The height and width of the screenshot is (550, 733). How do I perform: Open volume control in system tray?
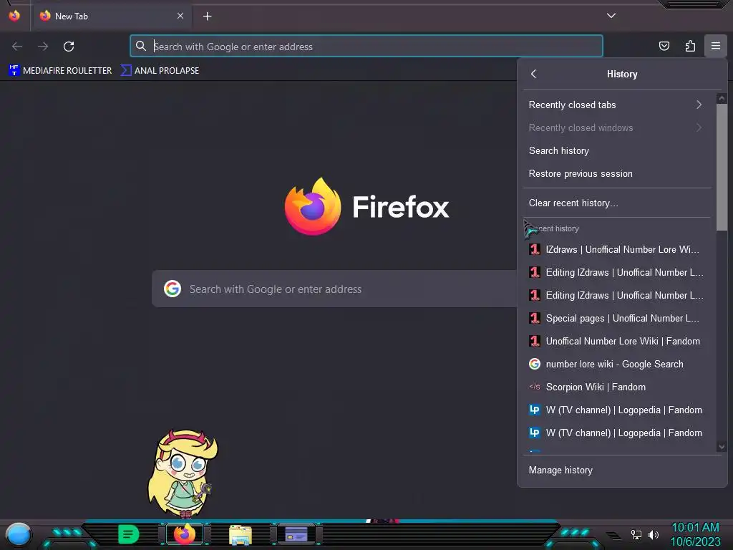(x=654, y=534)
